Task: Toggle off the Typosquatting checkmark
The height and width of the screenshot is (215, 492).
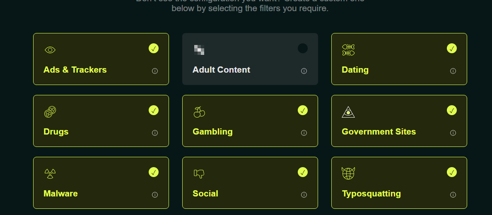Action: 452,172
